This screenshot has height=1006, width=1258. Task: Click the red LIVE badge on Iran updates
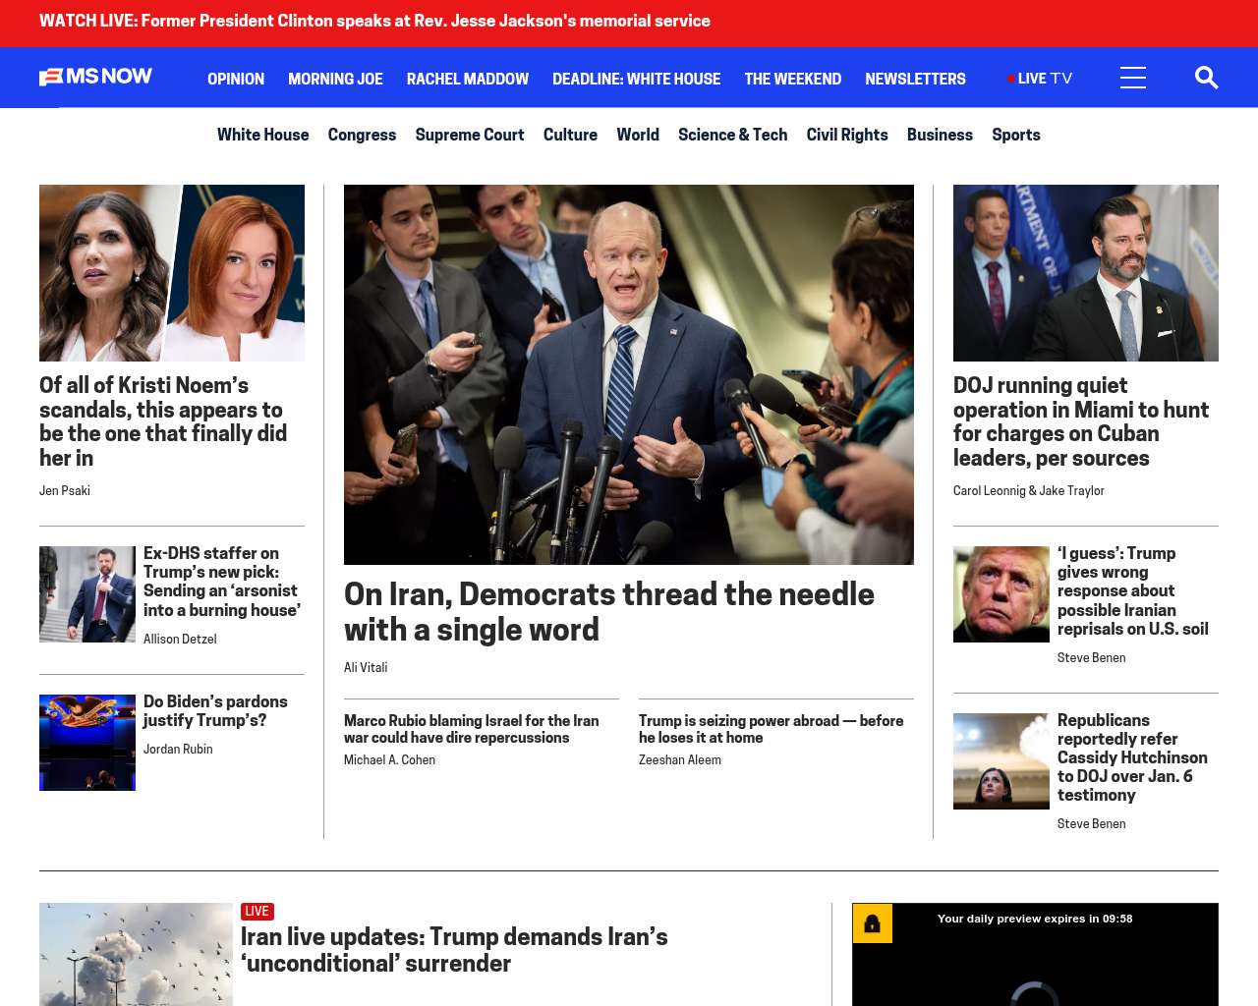coord(257,912)
